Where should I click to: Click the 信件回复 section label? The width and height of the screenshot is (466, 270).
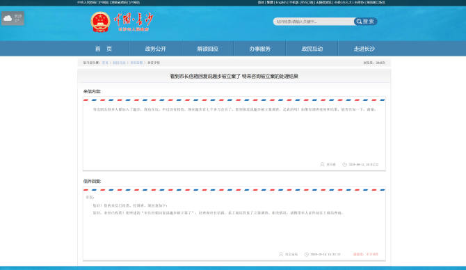pyautogui.click(x=92, y=181)
